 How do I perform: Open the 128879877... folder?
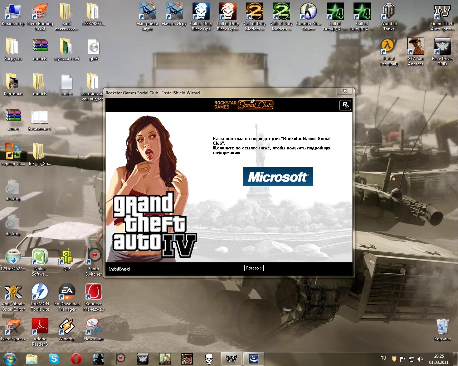click(x=93, y=15)
